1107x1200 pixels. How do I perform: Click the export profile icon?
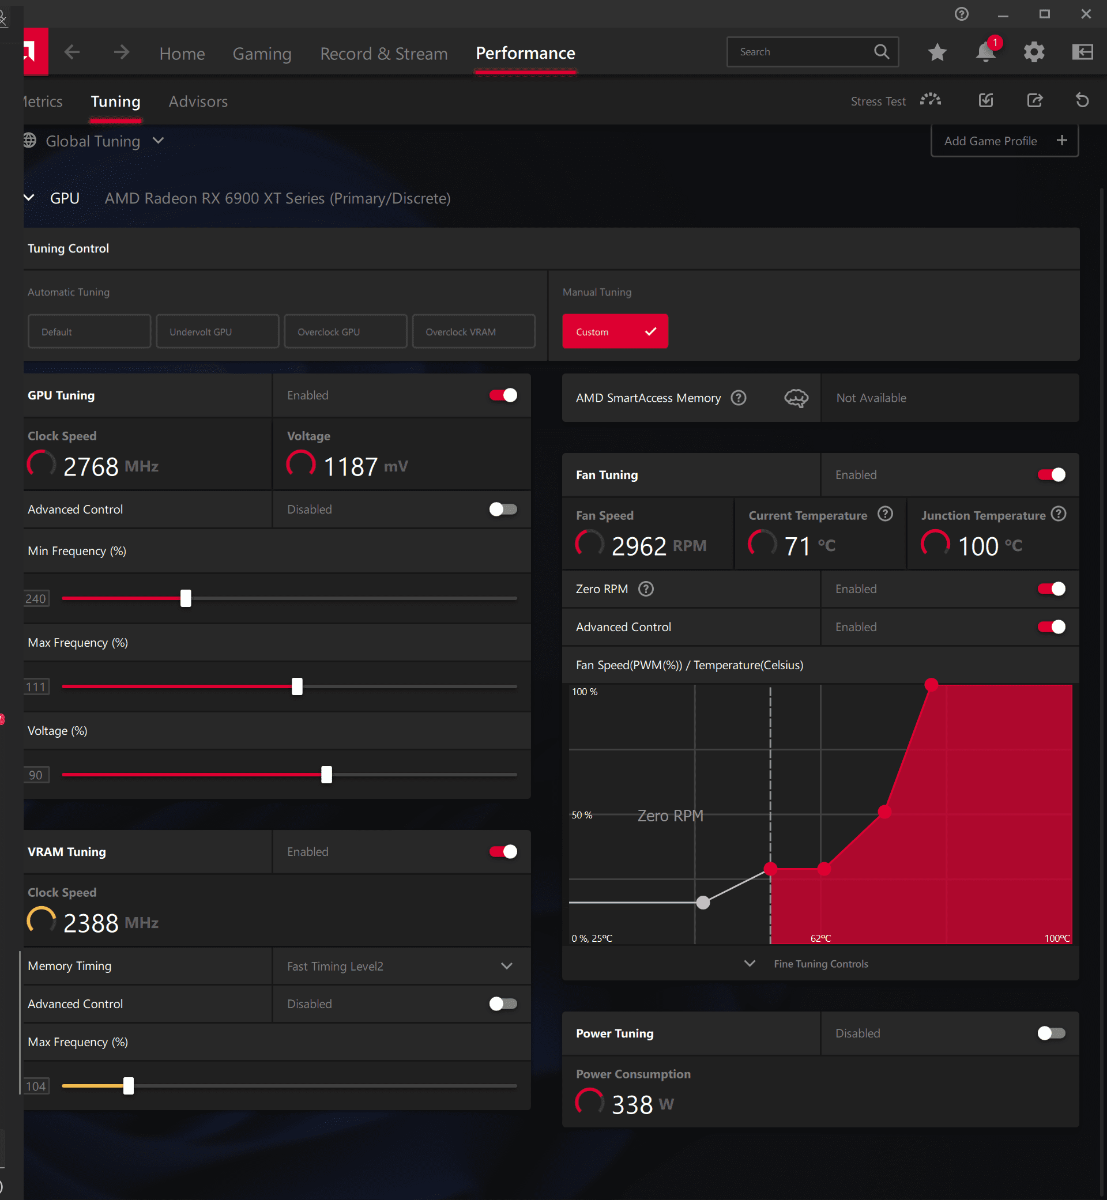[x=1034, y=100]
